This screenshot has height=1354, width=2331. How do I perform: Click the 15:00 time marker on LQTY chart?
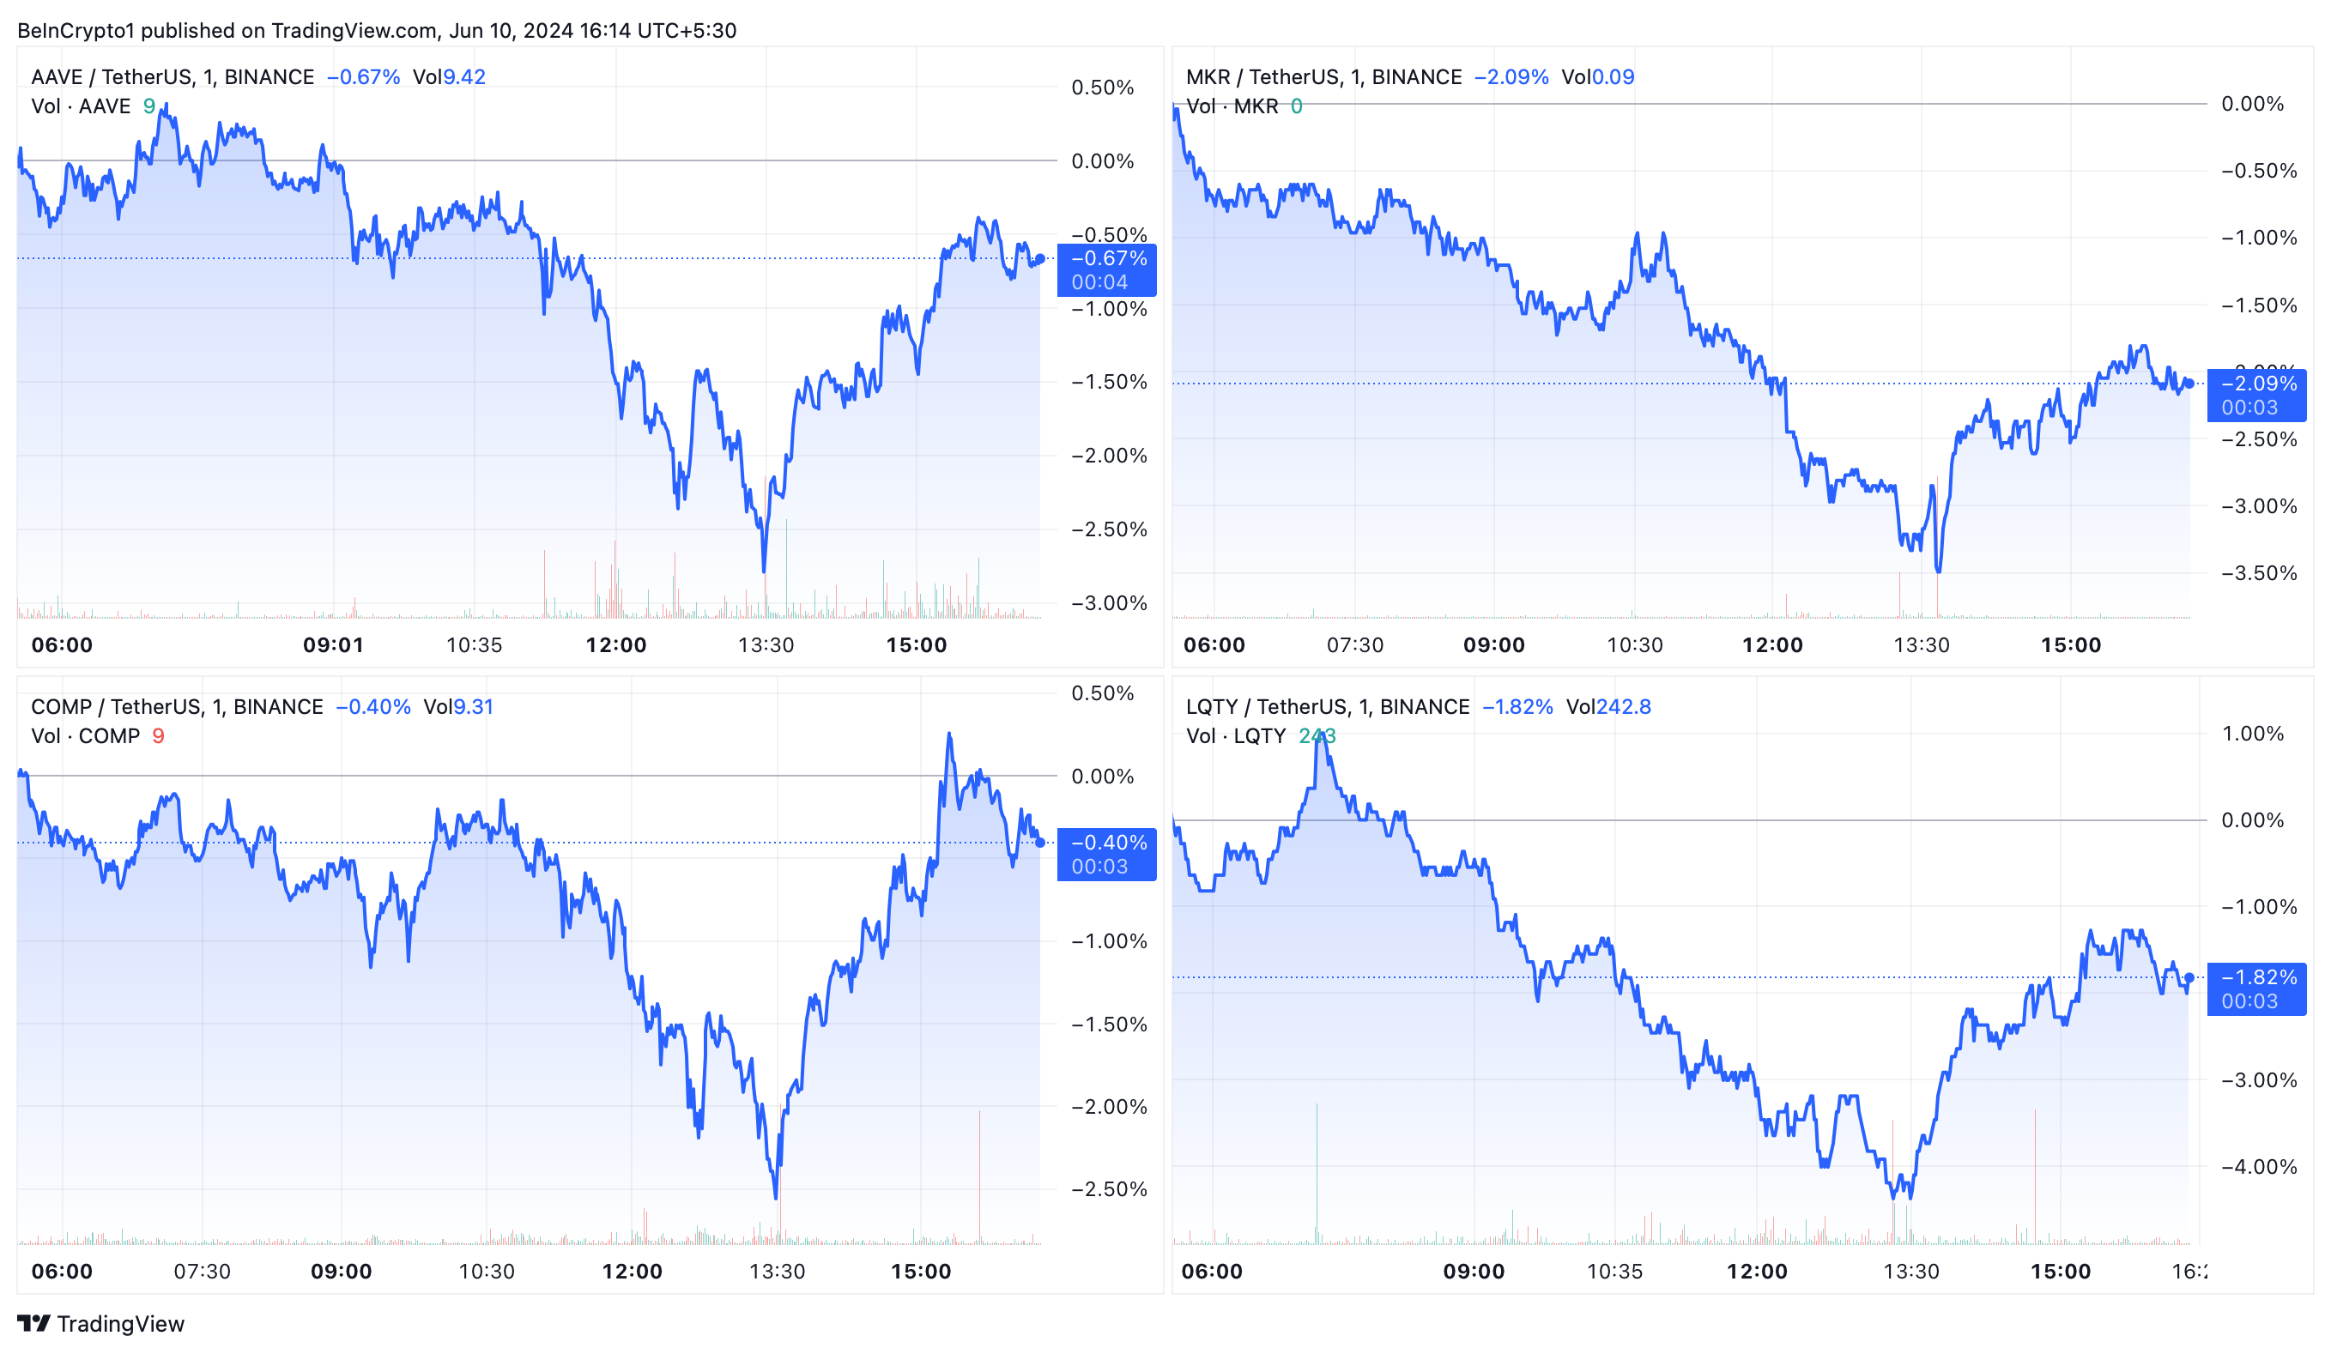pyautogui.click(x=2060, y=1272)
